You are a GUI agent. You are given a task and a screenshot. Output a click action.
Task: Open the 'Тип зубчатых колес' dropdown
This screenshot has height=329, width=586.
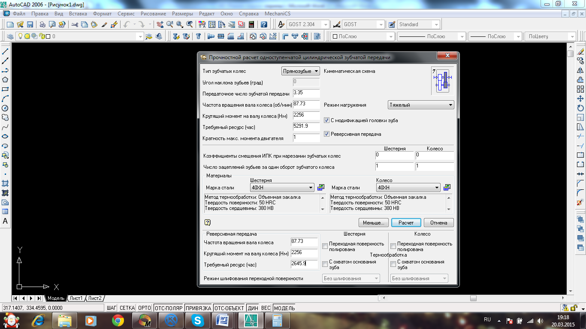[301, 71]
